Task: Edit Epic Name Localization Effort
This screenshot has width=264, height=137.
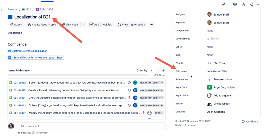Action: coord(217,71)
